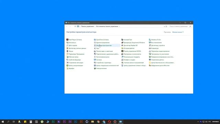The width and height of the screenshot is (220, 124).
Task: Open the Электропитание icon
Action: pos(95,68)
